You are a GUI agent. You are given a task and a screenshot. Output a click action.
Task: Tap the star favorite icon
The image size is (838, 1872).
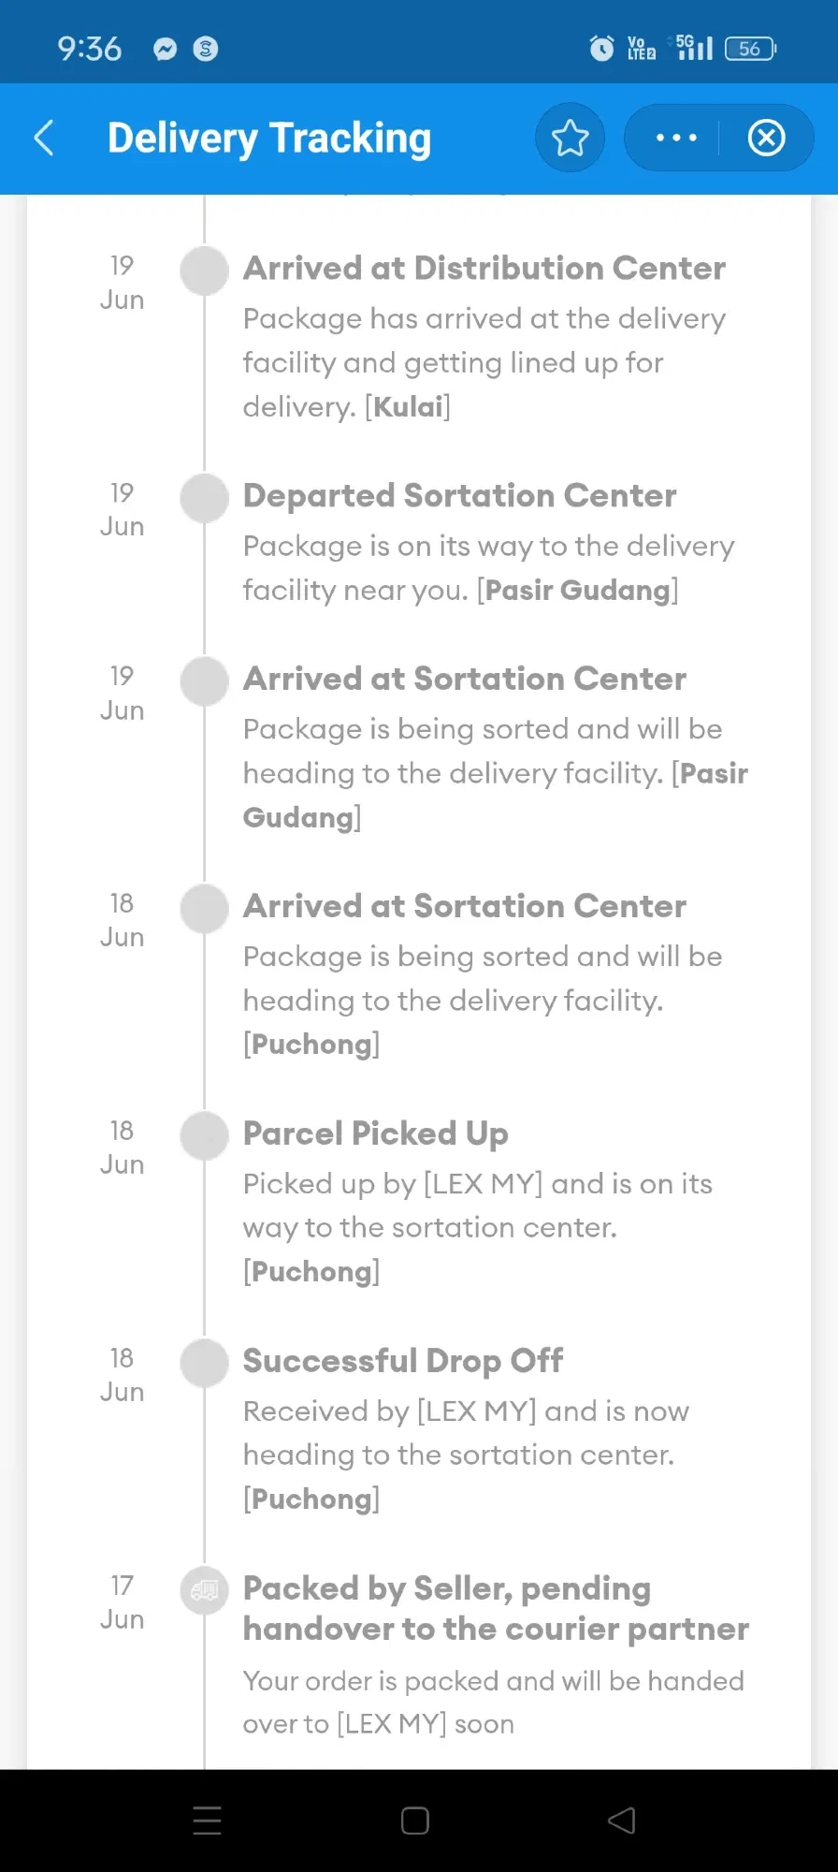coord(570,139)
